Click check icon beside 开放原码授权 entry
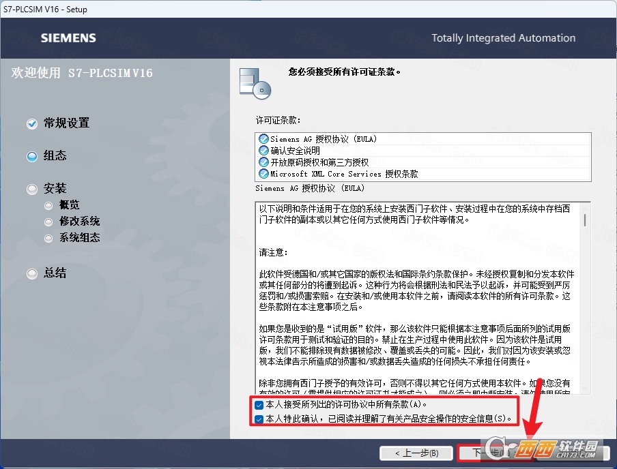Viewport: 617px width, 469px height. pos(263,162)
